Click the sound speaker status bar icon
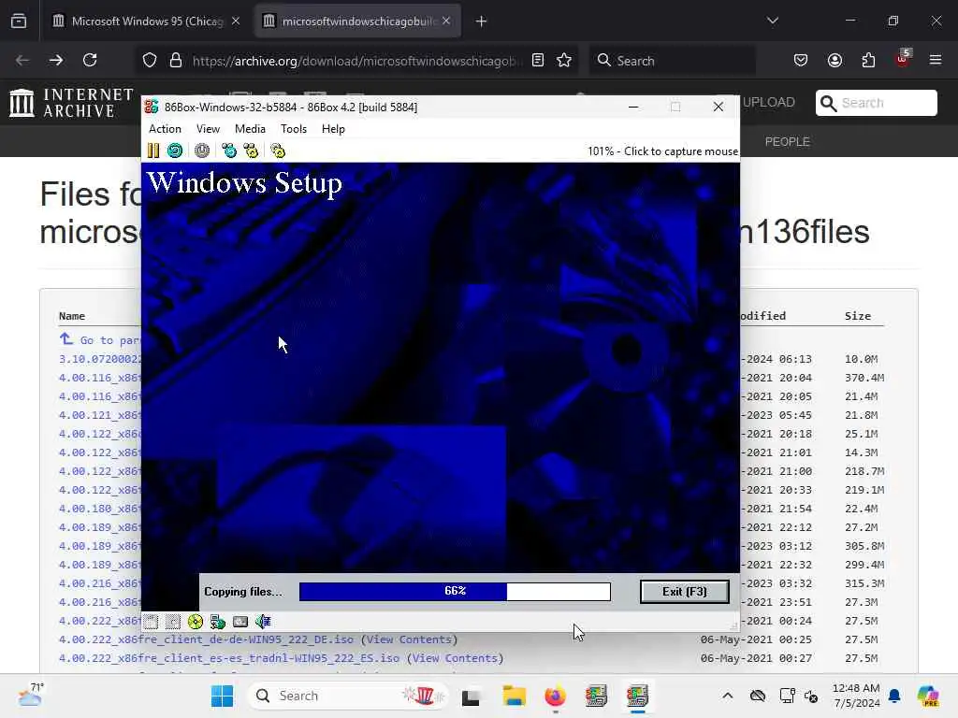This screenshot has width=958, height=718. tap(263, 622)
